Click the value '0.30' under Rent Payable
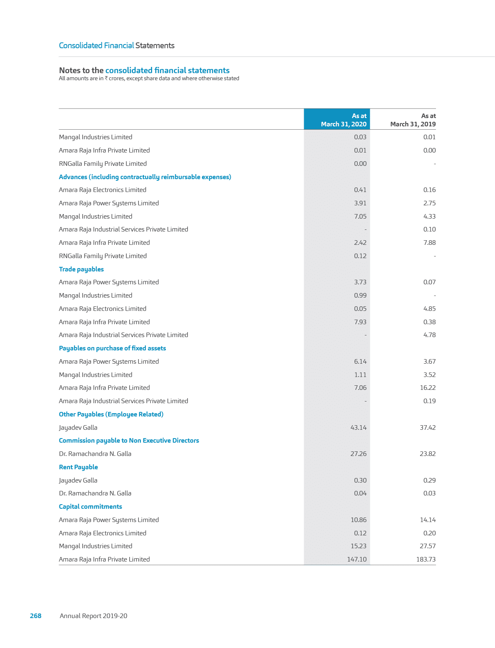The width and height of the screenshot is (495, 648). (x=360, y=480)
